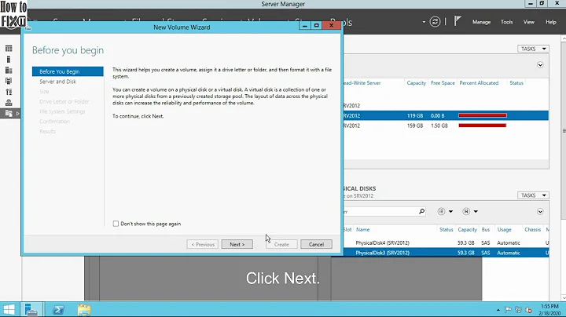Sort by the Capacity column in virtual disks
Screen dimensions: 566x317
pos(416,83)
